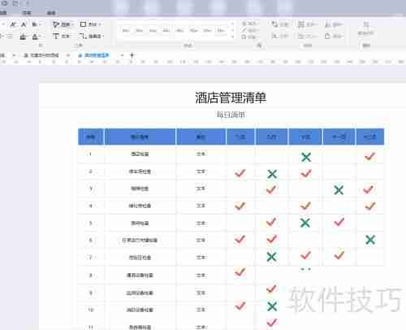Open the Shape tool dropdown arrow
The width and height of the screenshot is (406, 330).
tap(100, 24)
